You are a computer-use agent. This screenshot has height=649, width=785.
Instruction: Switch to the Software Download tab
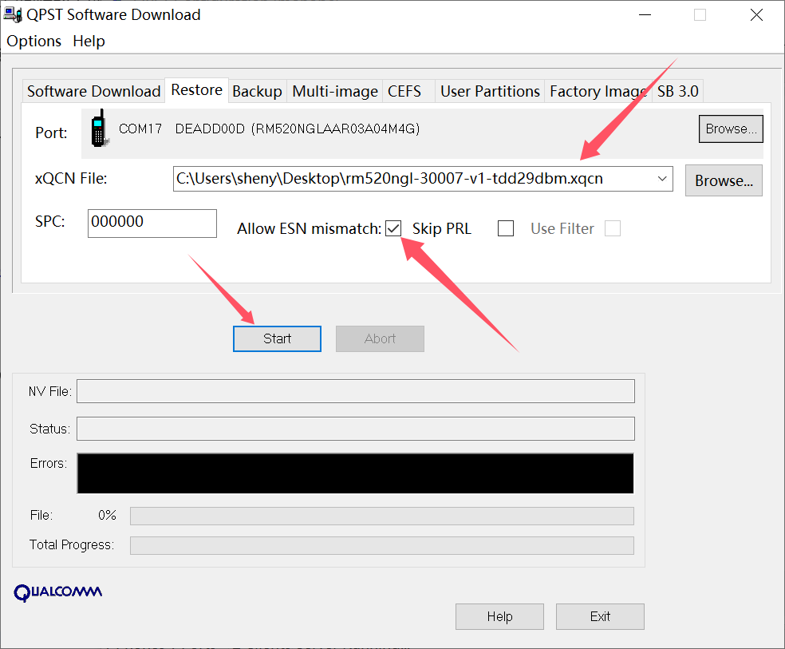[x=93, y=91]
